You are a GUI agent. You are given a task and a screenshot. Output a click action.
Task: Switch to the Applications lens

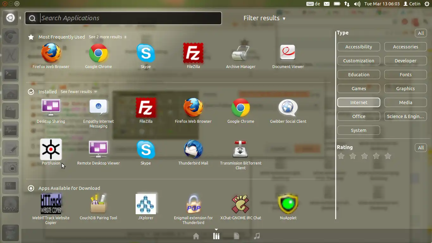pos(216,236)
